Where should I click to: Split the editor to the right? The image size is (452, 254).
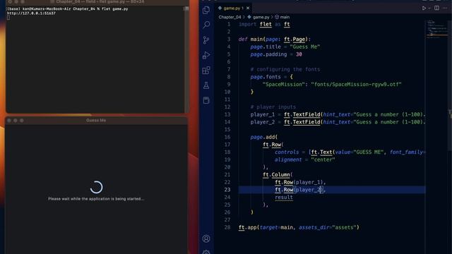tap(436, 8)
